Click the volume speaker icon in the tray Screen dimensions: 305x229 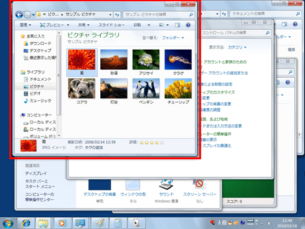click(x=270, y=223)
